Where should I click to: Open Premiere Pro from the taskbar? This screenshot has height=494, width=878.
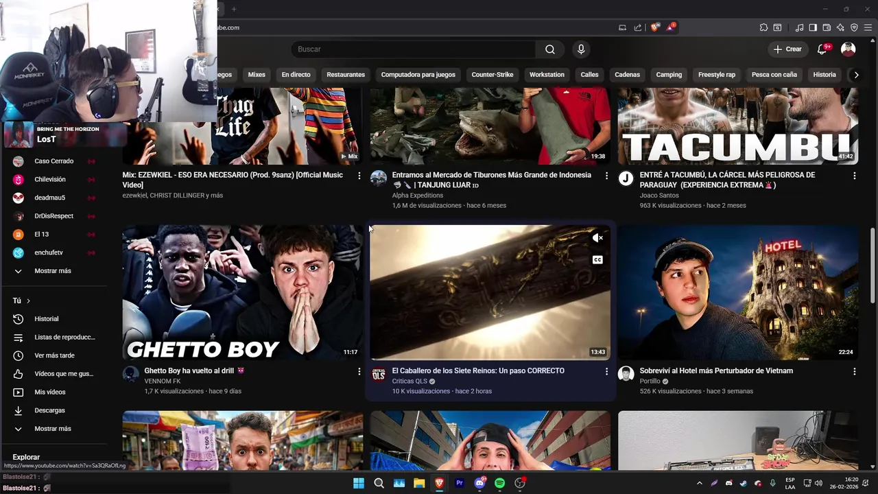[x=460, y=483]
